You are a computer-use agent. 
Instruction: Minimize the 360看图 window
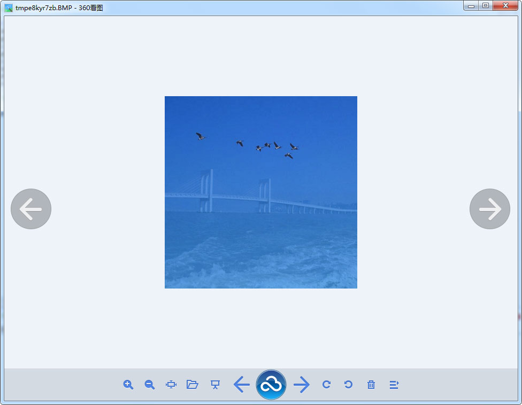471,6
